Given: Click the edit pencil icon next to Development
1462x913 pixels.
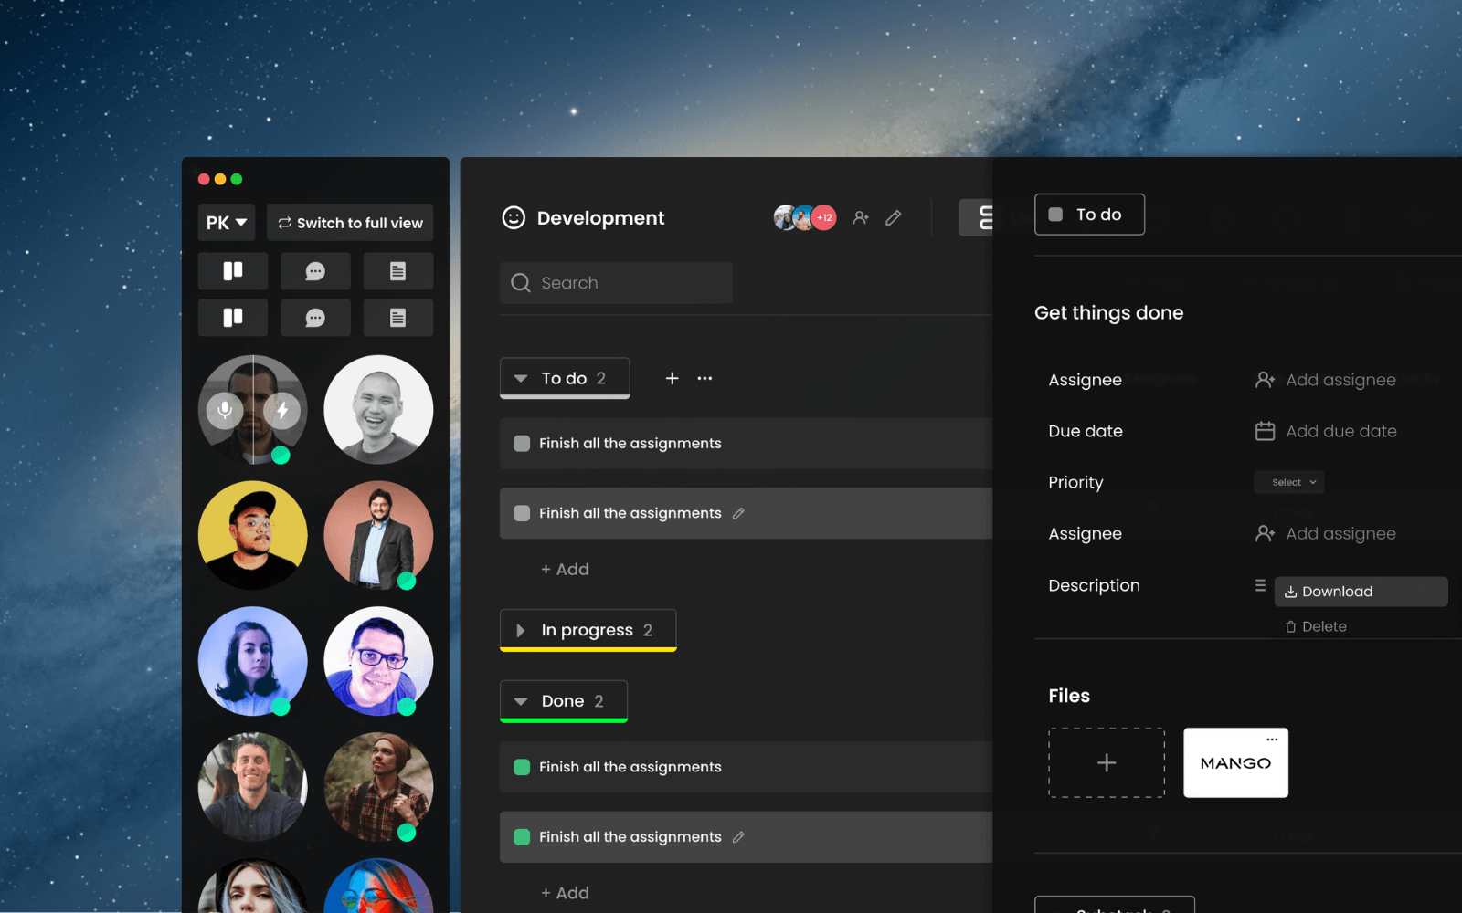Looking at the screenshot, I should coord(894,217).
